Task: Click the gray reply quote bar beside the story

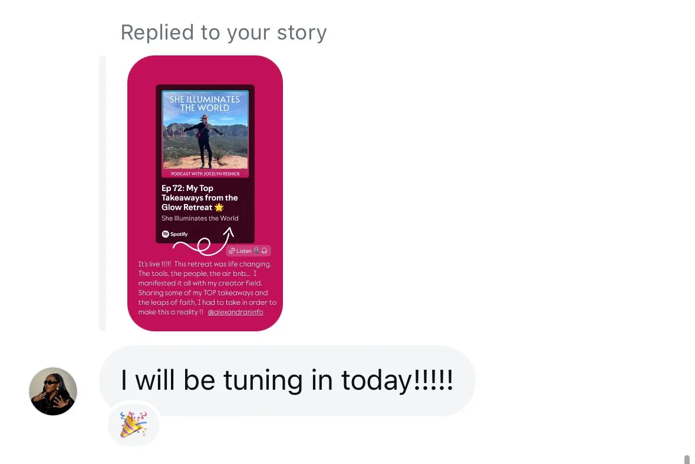Action: click(103, 193)
